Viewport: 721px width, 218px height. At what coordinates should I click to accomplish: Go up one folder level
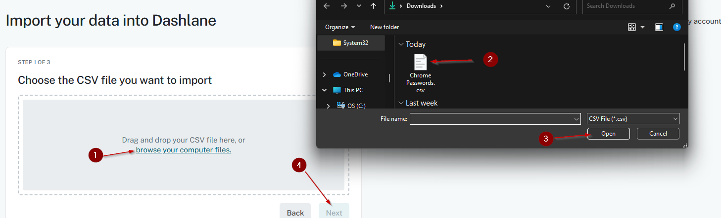click(374, 6)
